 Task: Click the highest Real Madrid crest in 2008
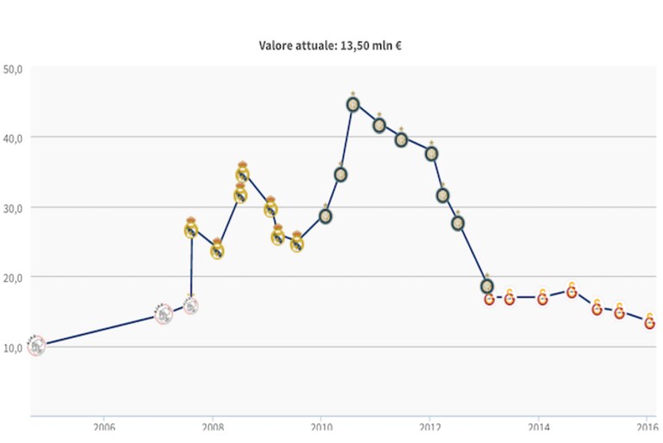242,173
